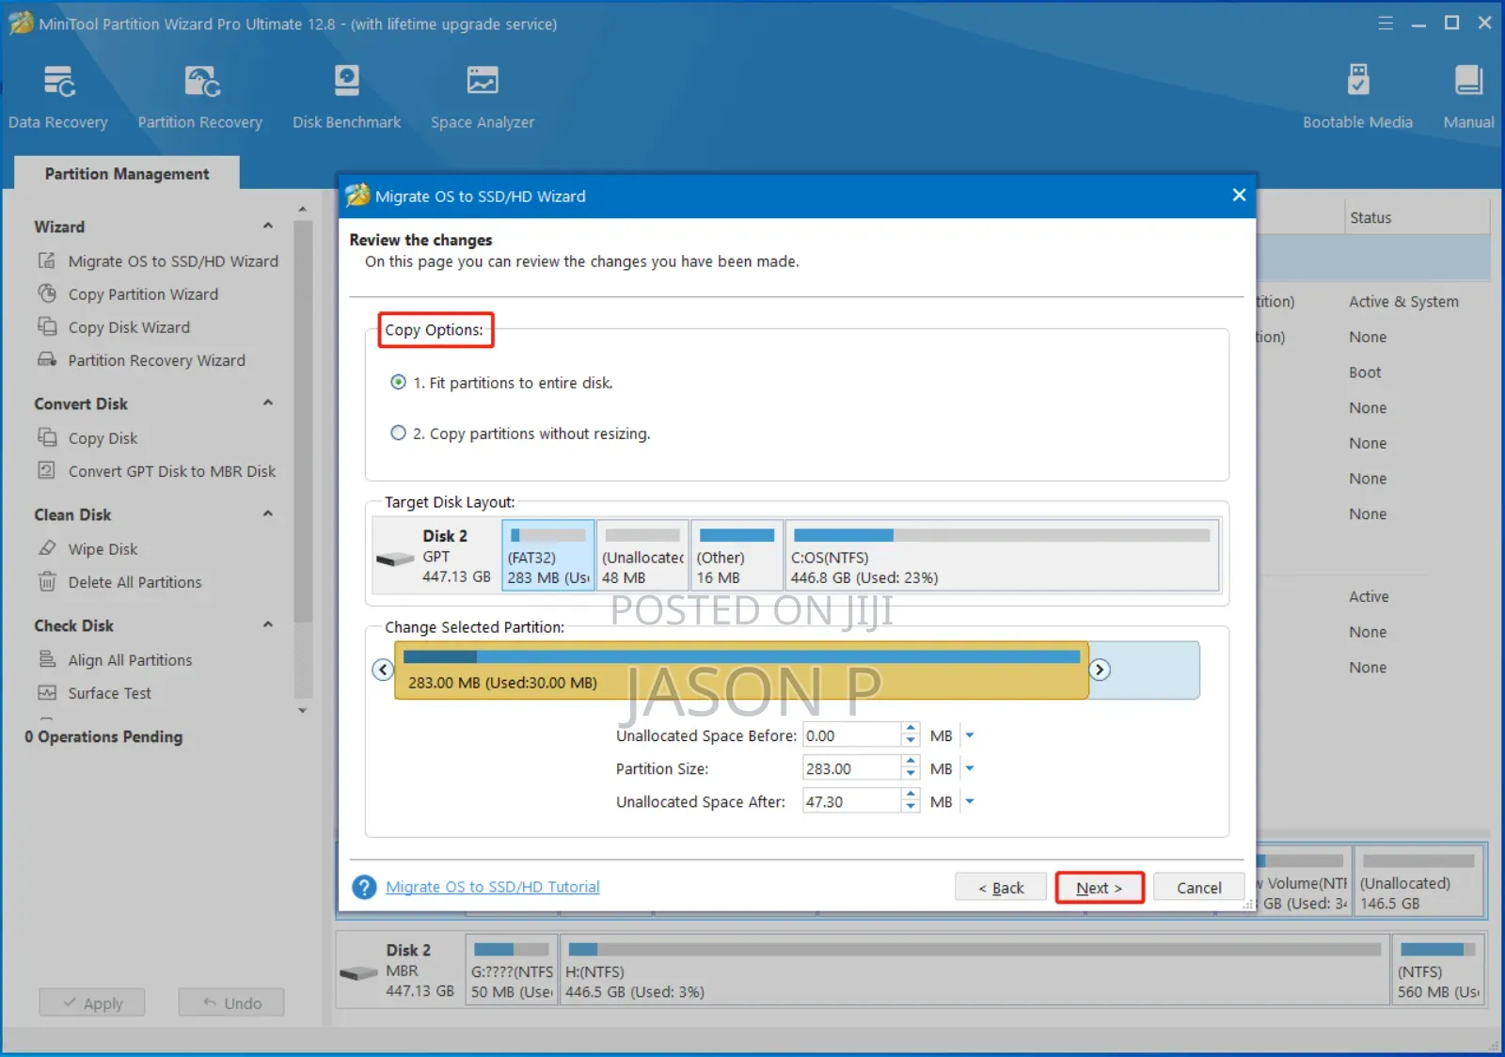1505x1057 pixels.
Task: Click the Unallocated Space After value field
Action: click(x=852, y=801)
